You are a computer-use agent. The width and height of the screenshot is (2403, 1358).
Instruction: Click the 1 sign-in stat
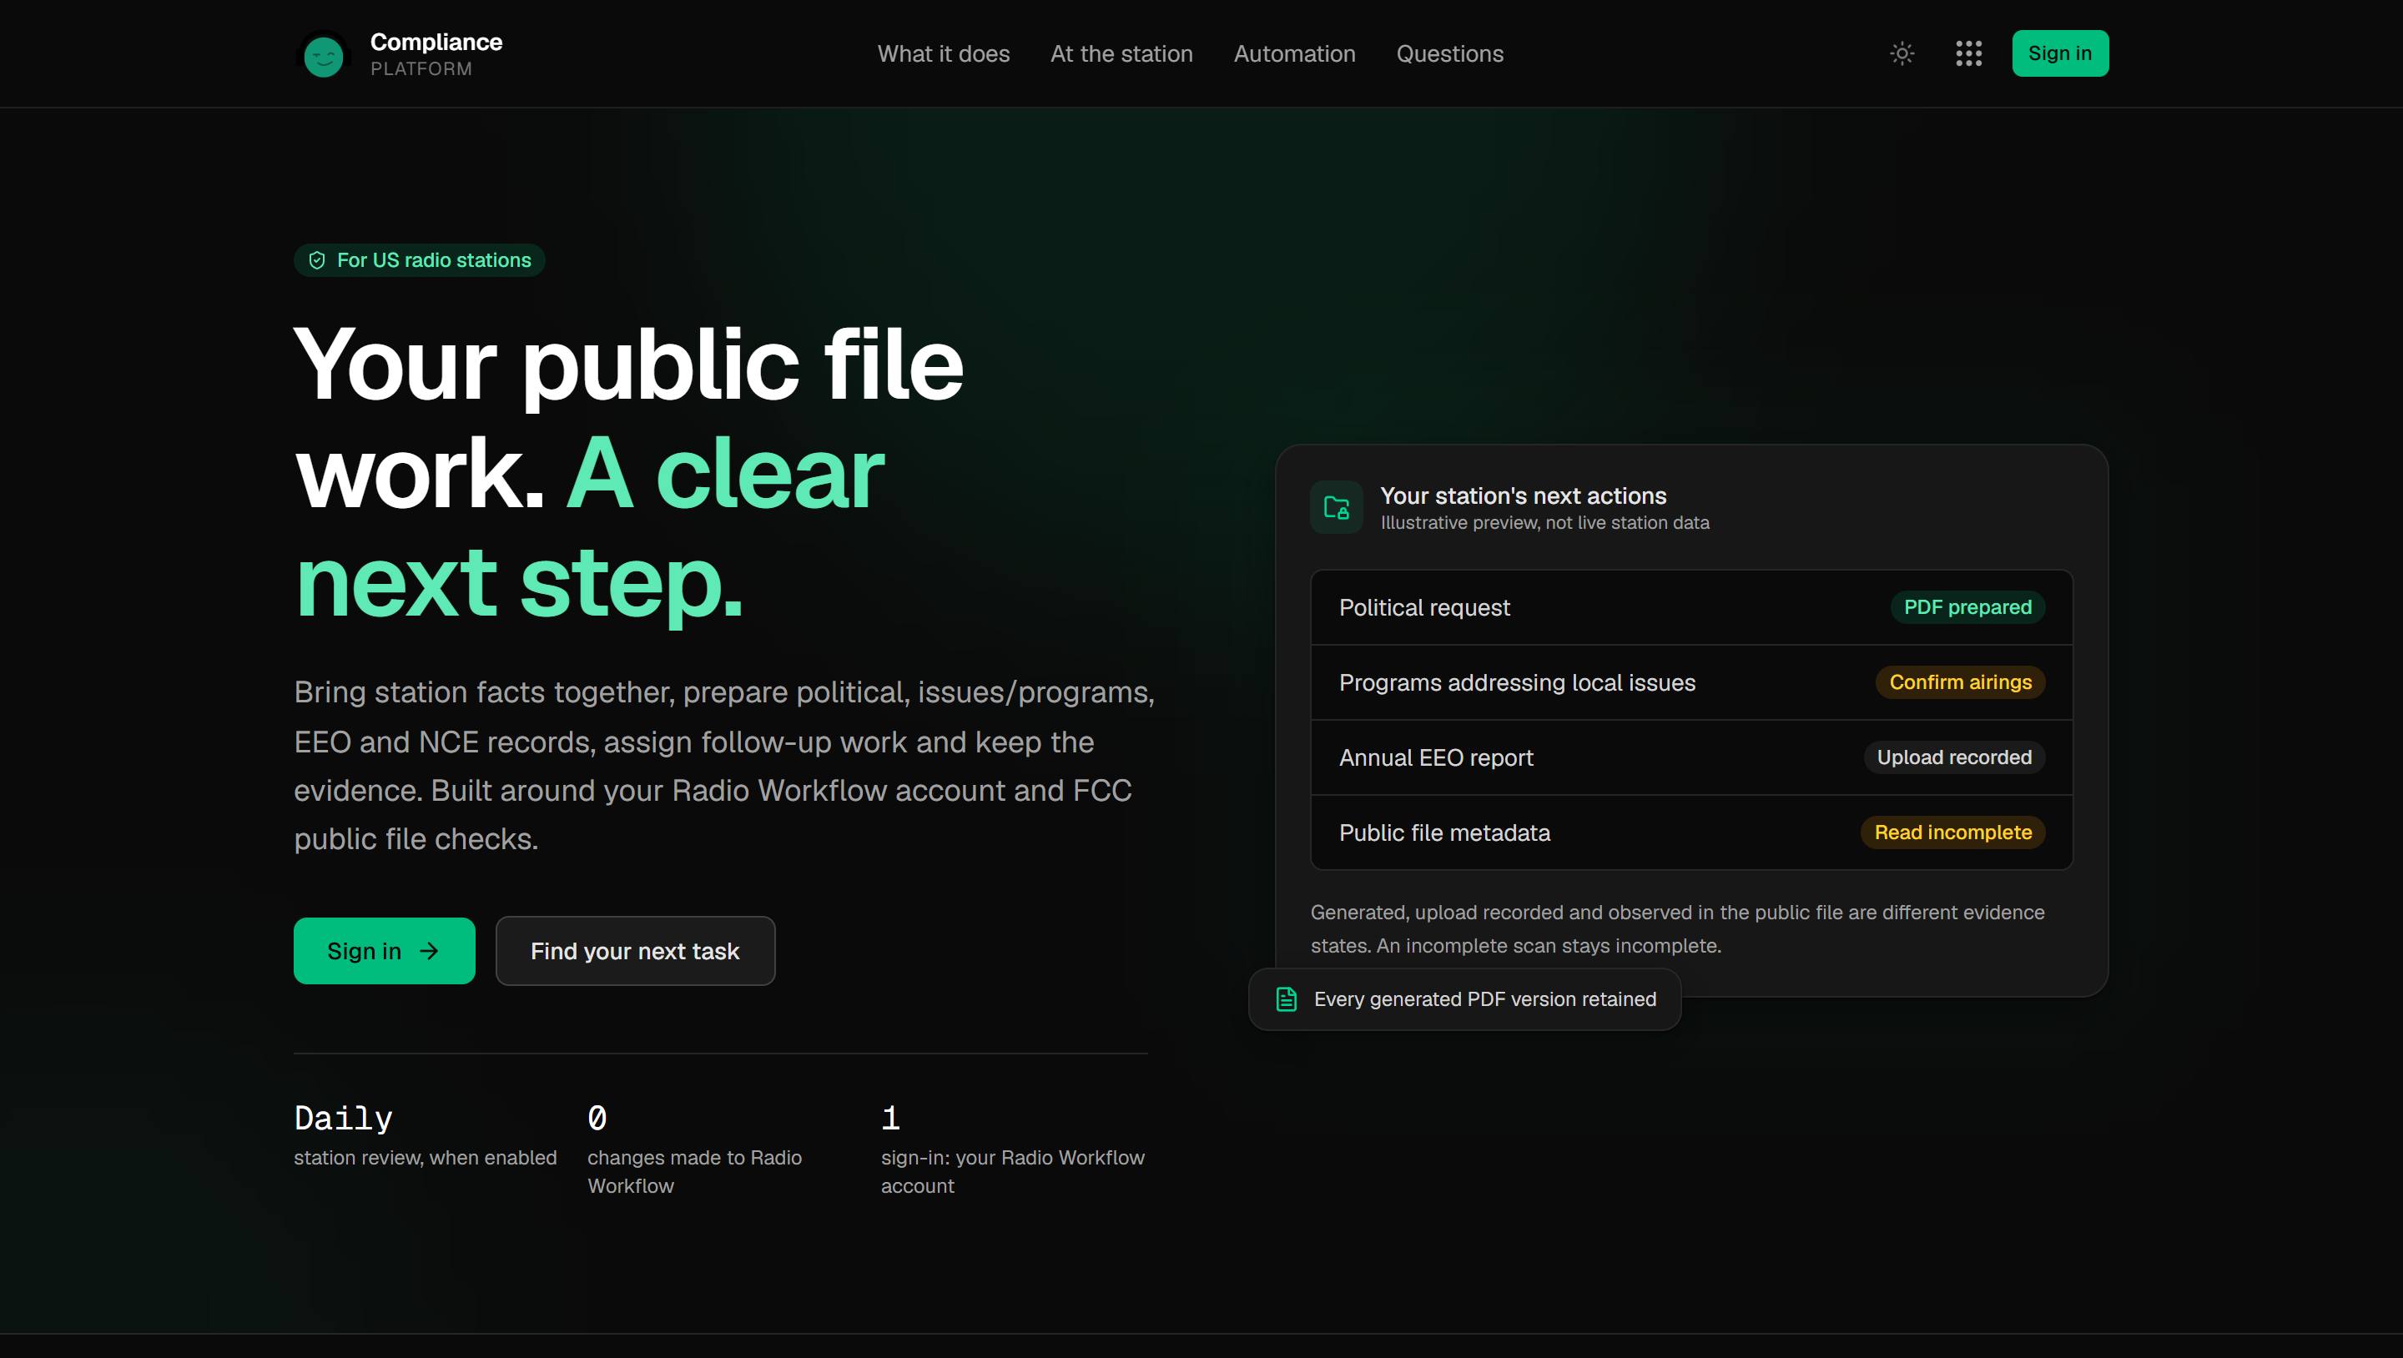[1013, 1149]
